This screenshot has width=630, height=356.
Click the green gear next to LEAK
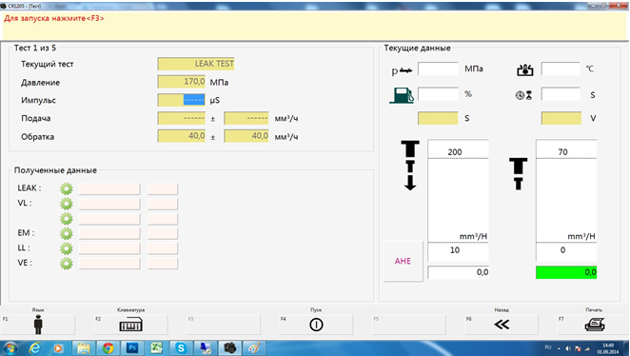coord(67,188)
